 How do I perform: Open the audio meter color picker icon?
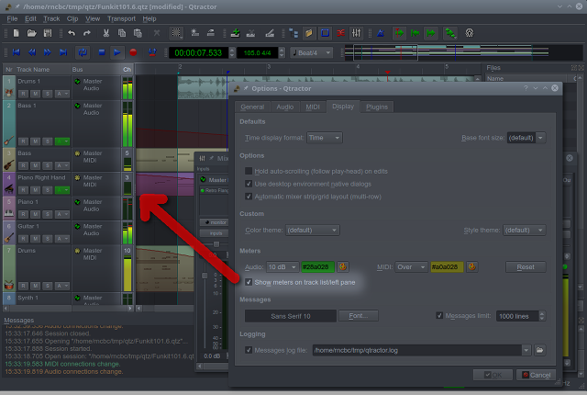pyautogui.click(x=342, y=266)
